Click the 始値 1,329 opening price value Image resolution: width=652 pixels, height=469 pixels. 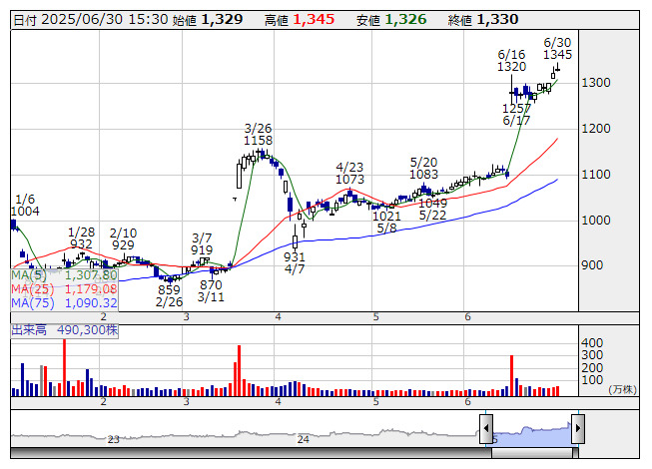pos(207,19)
